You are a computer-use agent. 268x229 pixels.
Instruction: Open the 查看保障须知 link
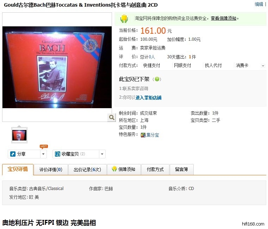[223, 18]
